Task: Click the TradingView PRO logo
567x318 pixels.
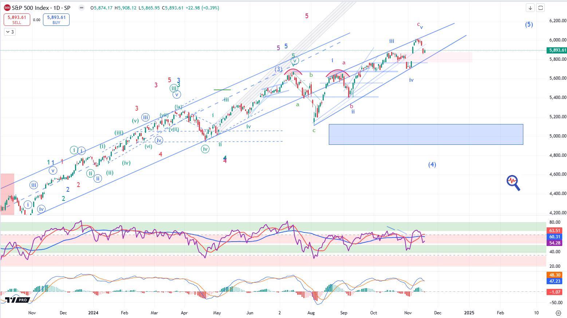Action: [17, 300]
